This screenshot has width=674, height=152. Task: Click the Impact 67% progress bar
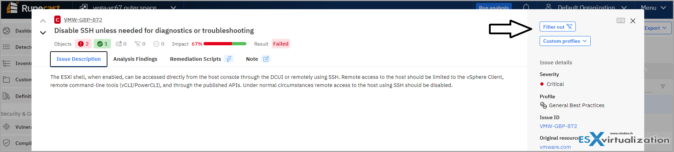click(225, 44)
